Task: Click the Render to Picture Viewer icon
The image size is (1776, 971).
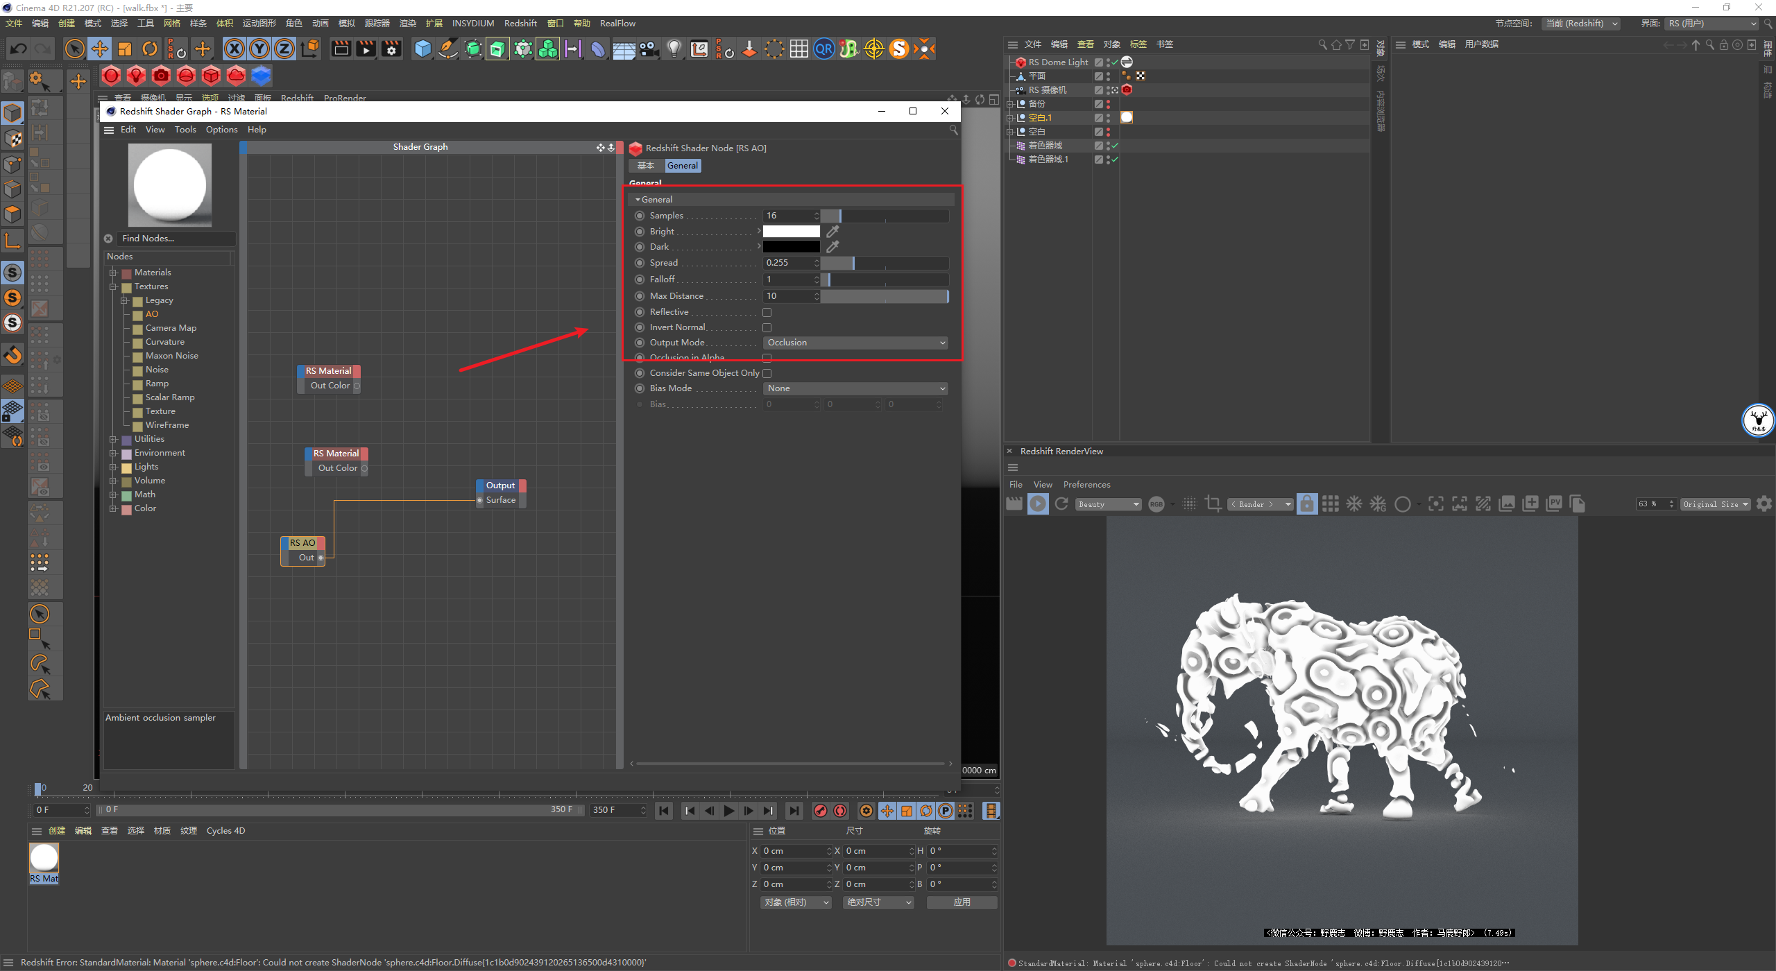Action: point(366,49)
